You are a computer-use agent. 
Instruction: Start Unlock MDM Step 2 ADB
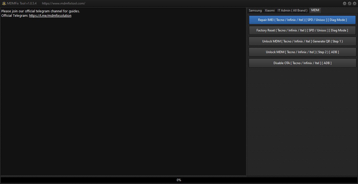(x=302, y=52)
